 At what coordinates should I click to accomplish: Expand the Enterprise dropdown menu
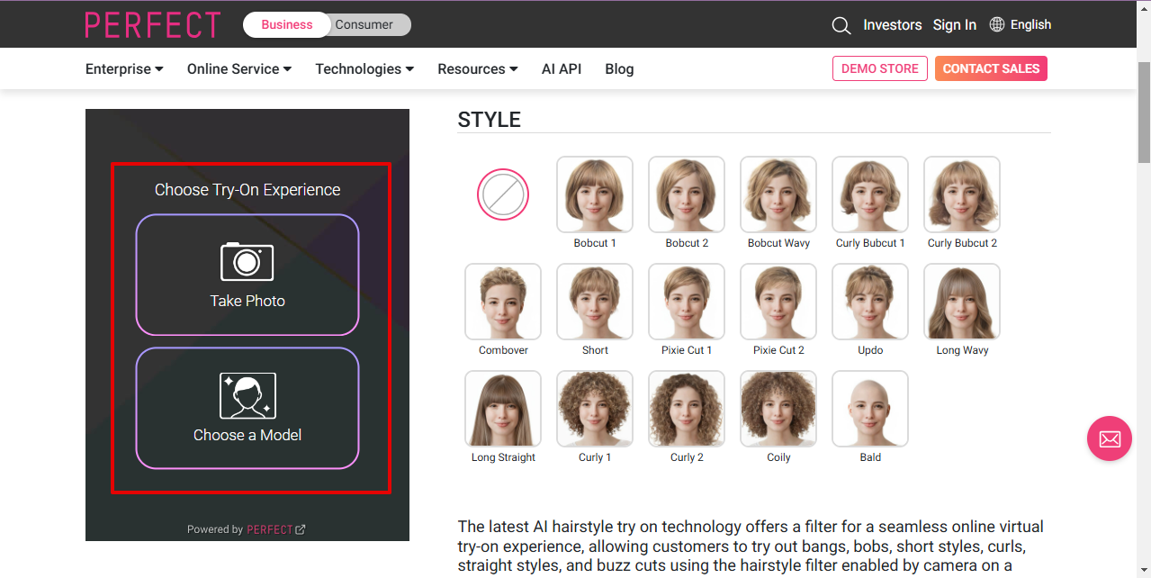124,69
